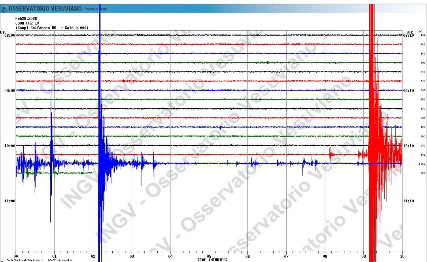Click the 09:00 time label on left
This screenshot has height=262, width=427.
pos(10,90)
